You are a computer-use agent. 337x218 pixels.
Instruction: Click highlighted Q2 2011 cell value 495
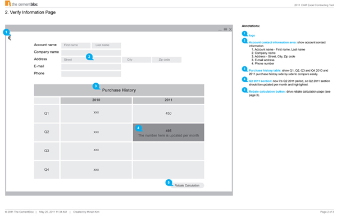[x=168, y=131]
